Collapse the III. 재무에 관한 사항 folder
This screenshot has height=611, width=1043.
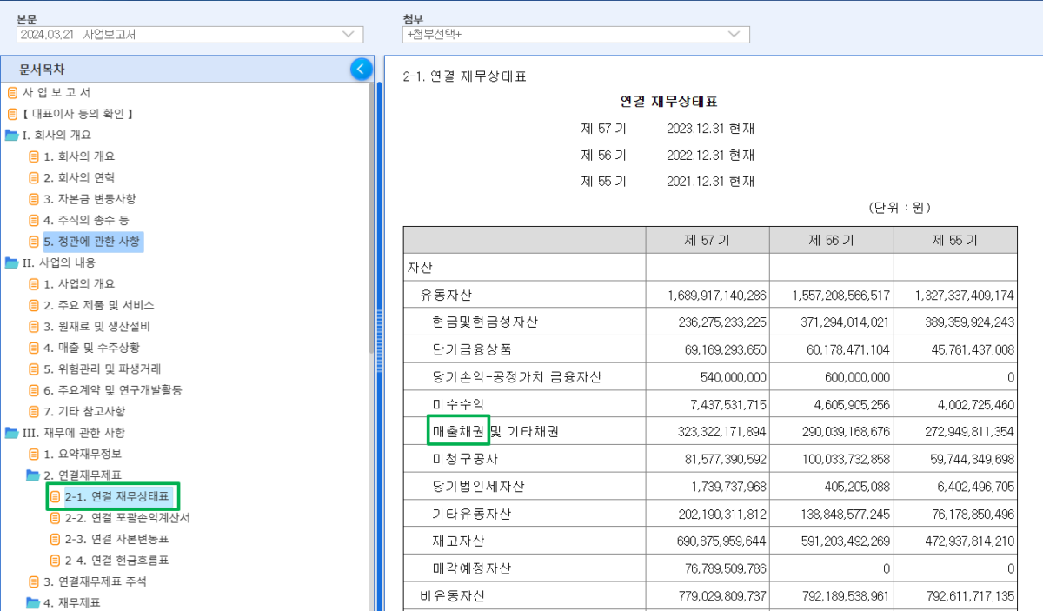[x=11, y=433]
